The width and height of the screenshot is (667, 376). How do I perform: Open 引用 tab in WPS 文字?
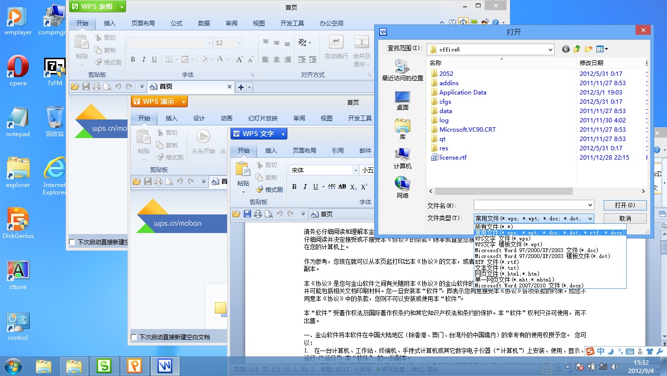(337, 151)
